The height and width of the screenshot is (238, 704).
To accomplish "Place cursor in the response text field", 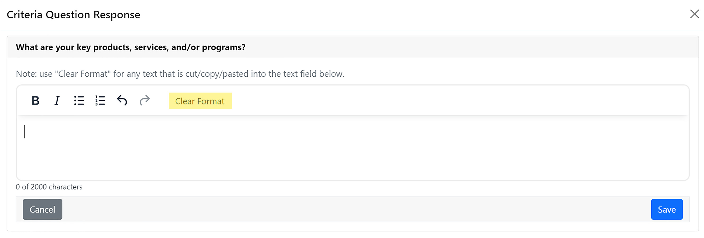I will (353, 148).
